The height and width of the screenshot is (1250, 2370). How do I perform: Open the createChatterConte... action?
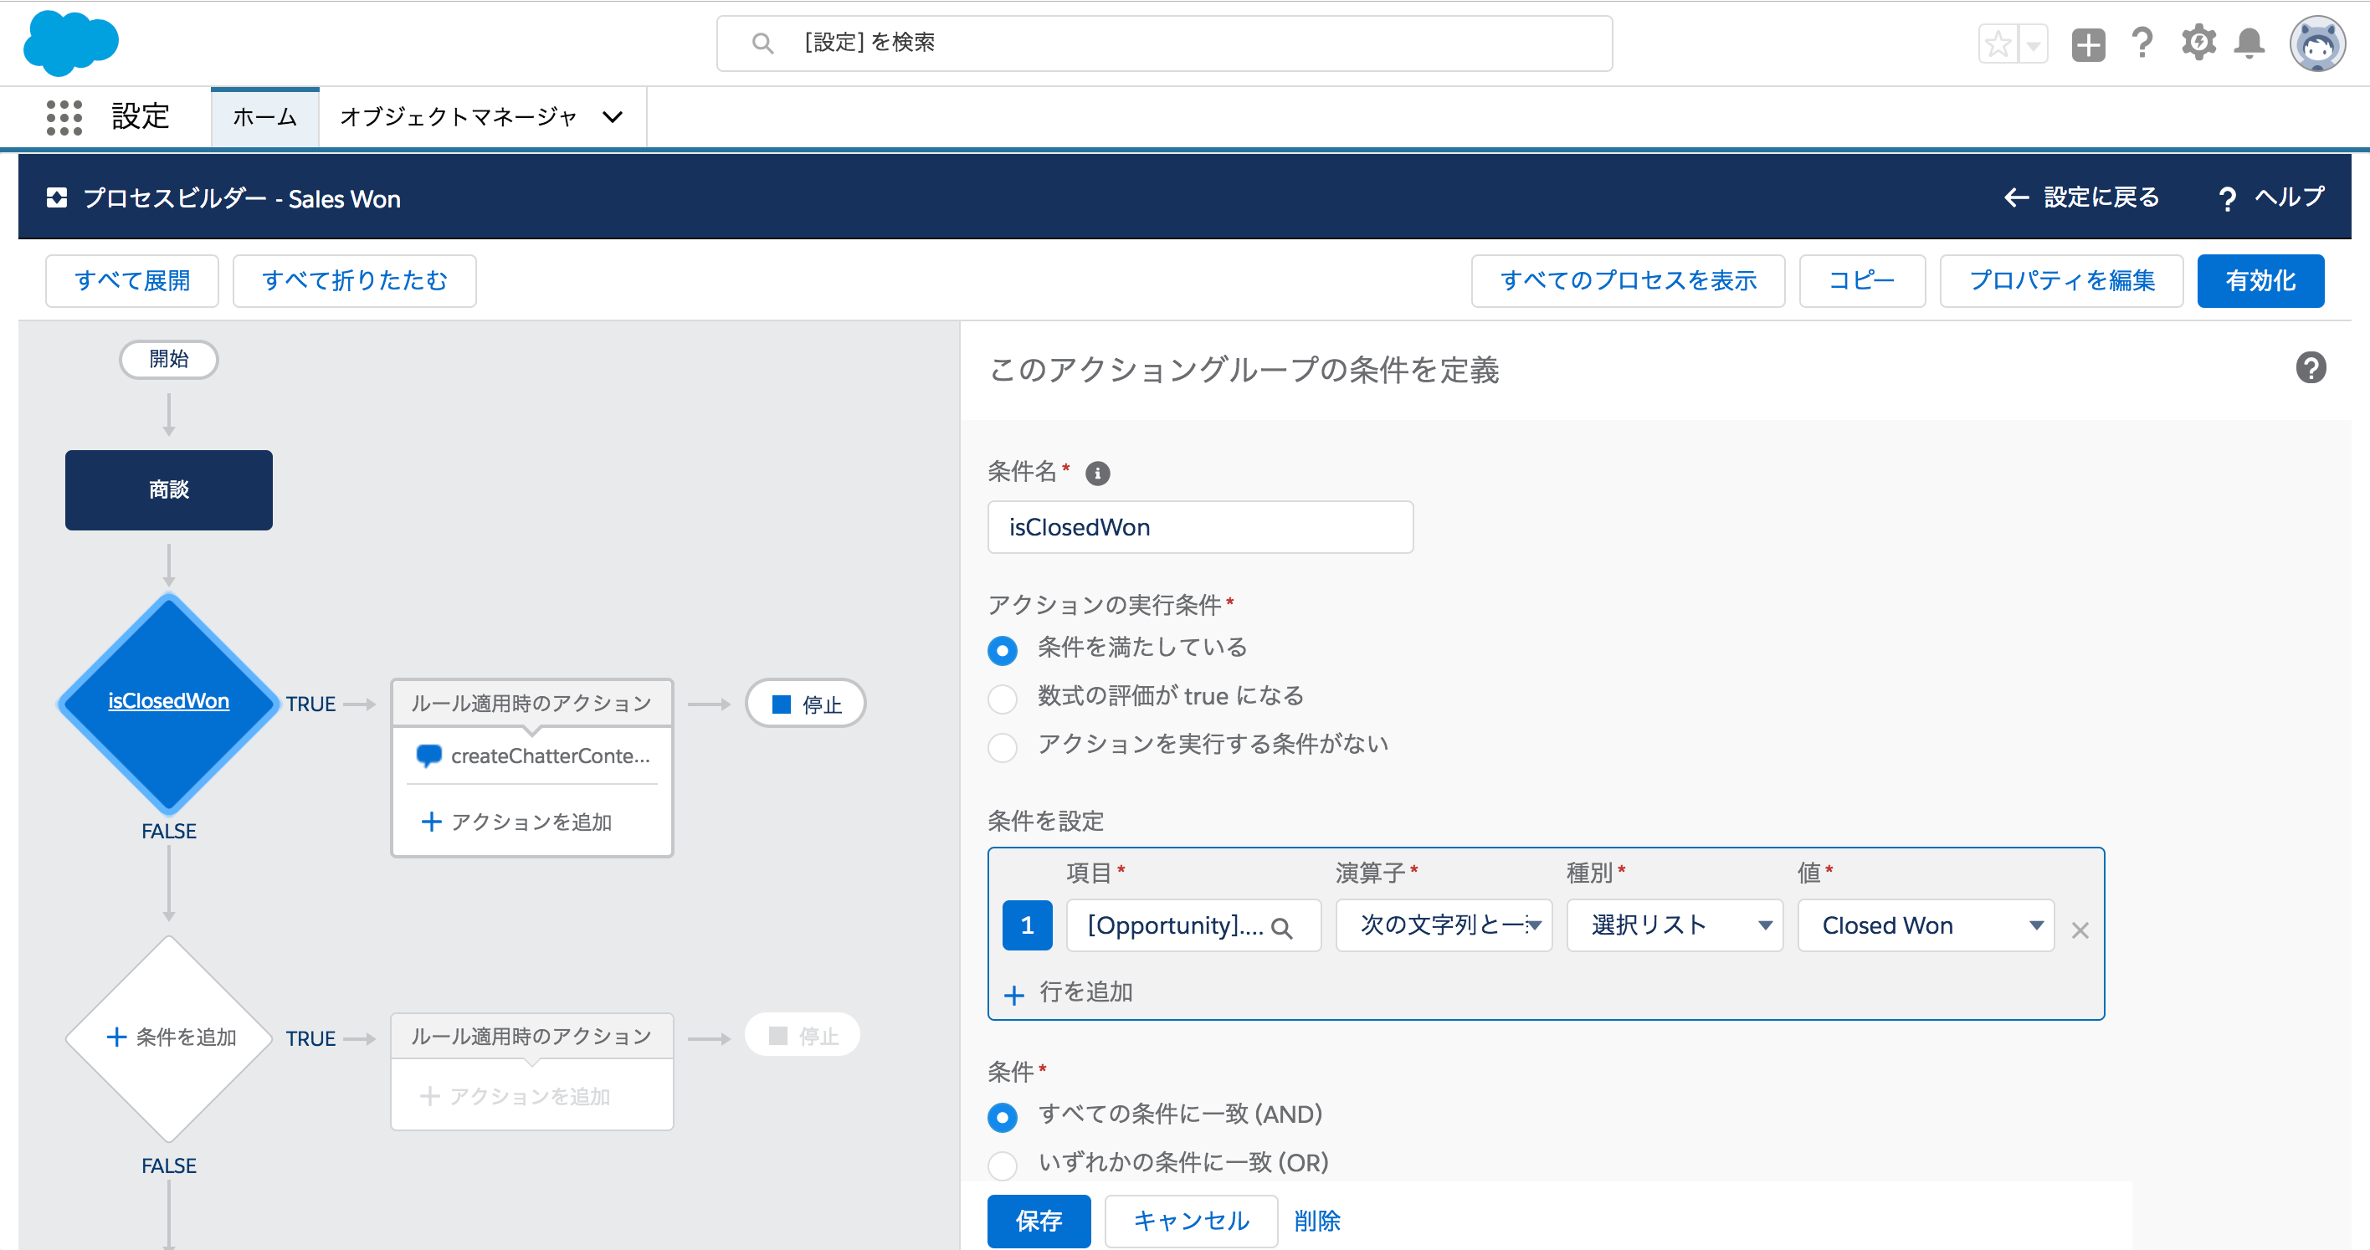tap(533, 756)
